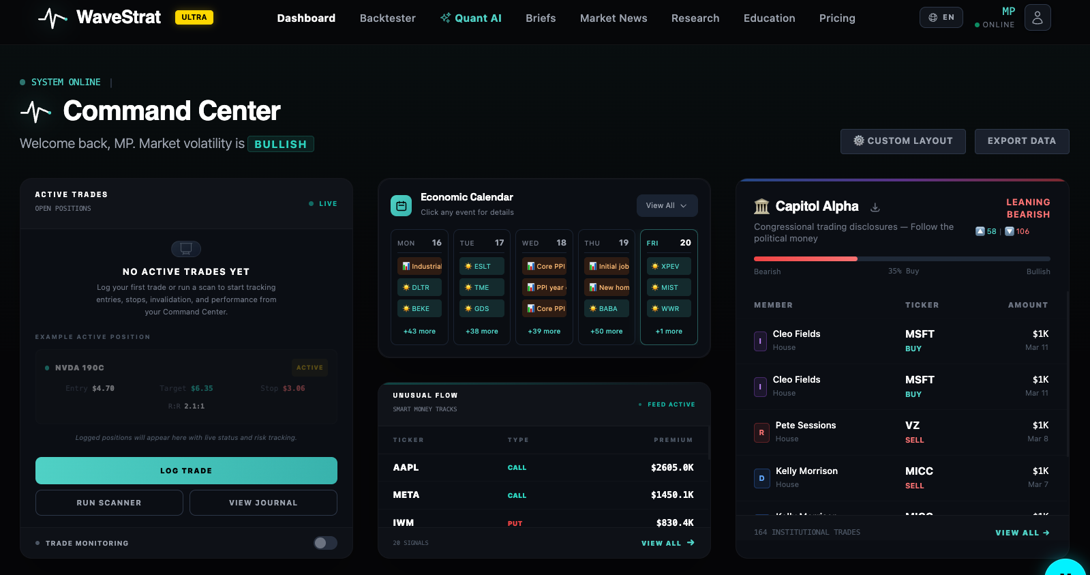This screenshot has width=1090, height=575.
Task: Click the I party badge for Cleo Fields first row
Action: coord(760,341)
